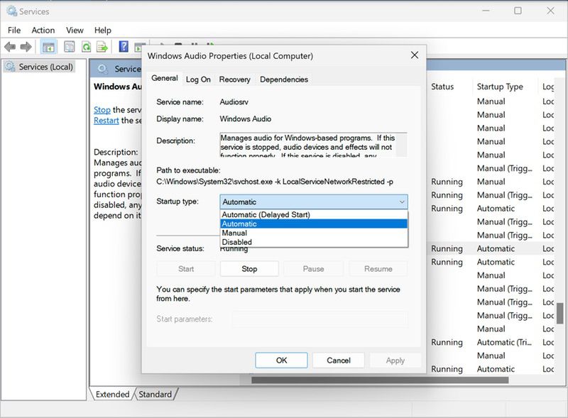Choose Manual startup type option
This screenshot has width=568, height=418.
tap(314, 233)
